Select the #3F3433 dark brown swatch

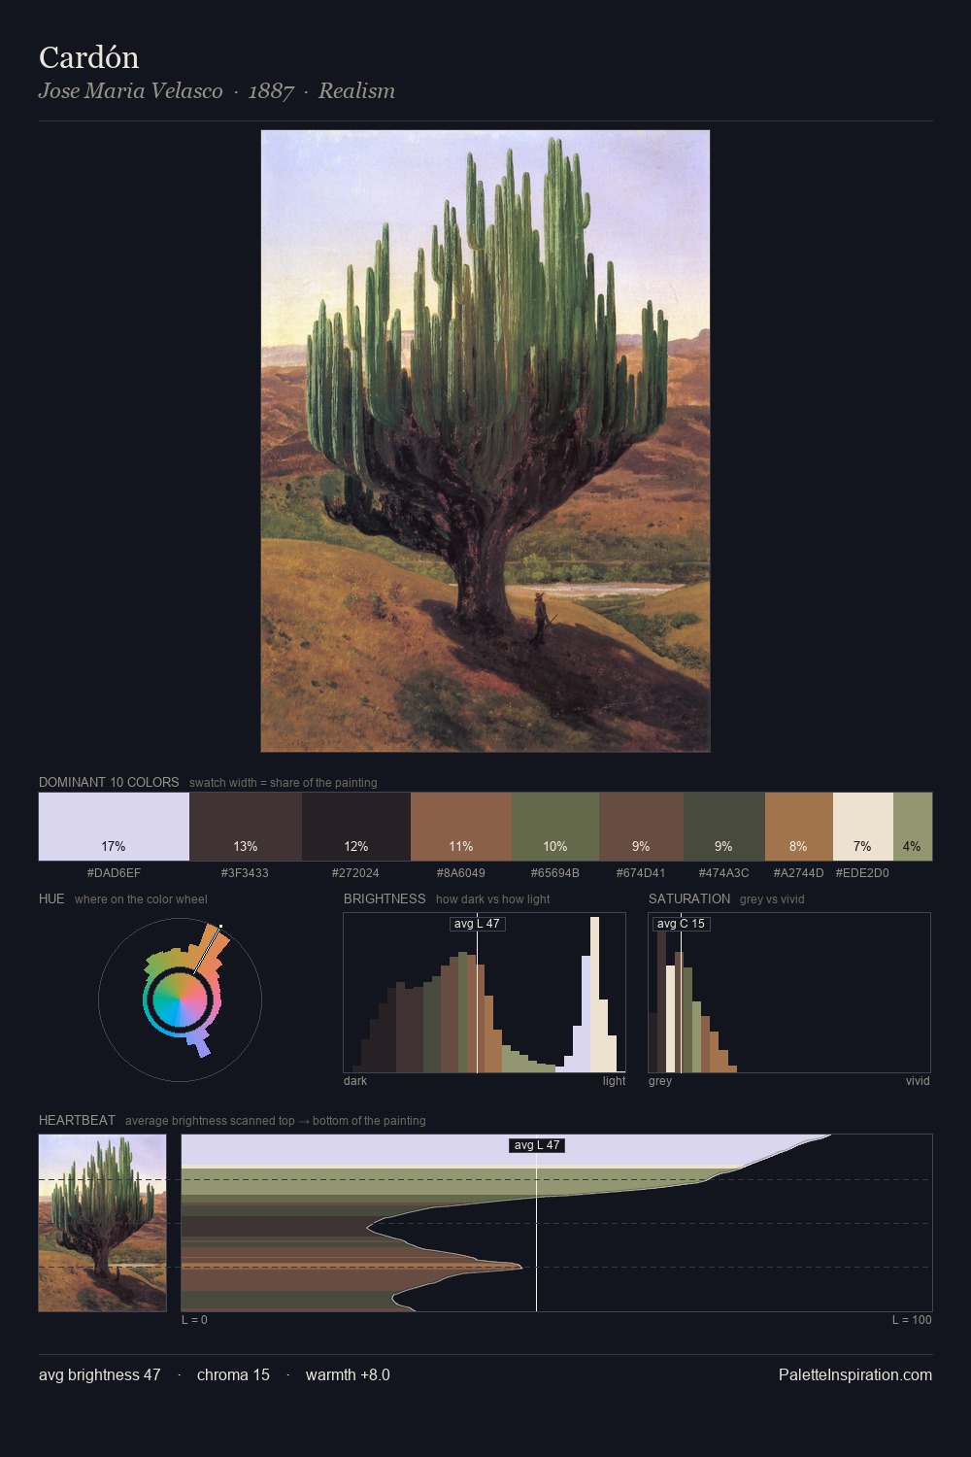[246, 827]
